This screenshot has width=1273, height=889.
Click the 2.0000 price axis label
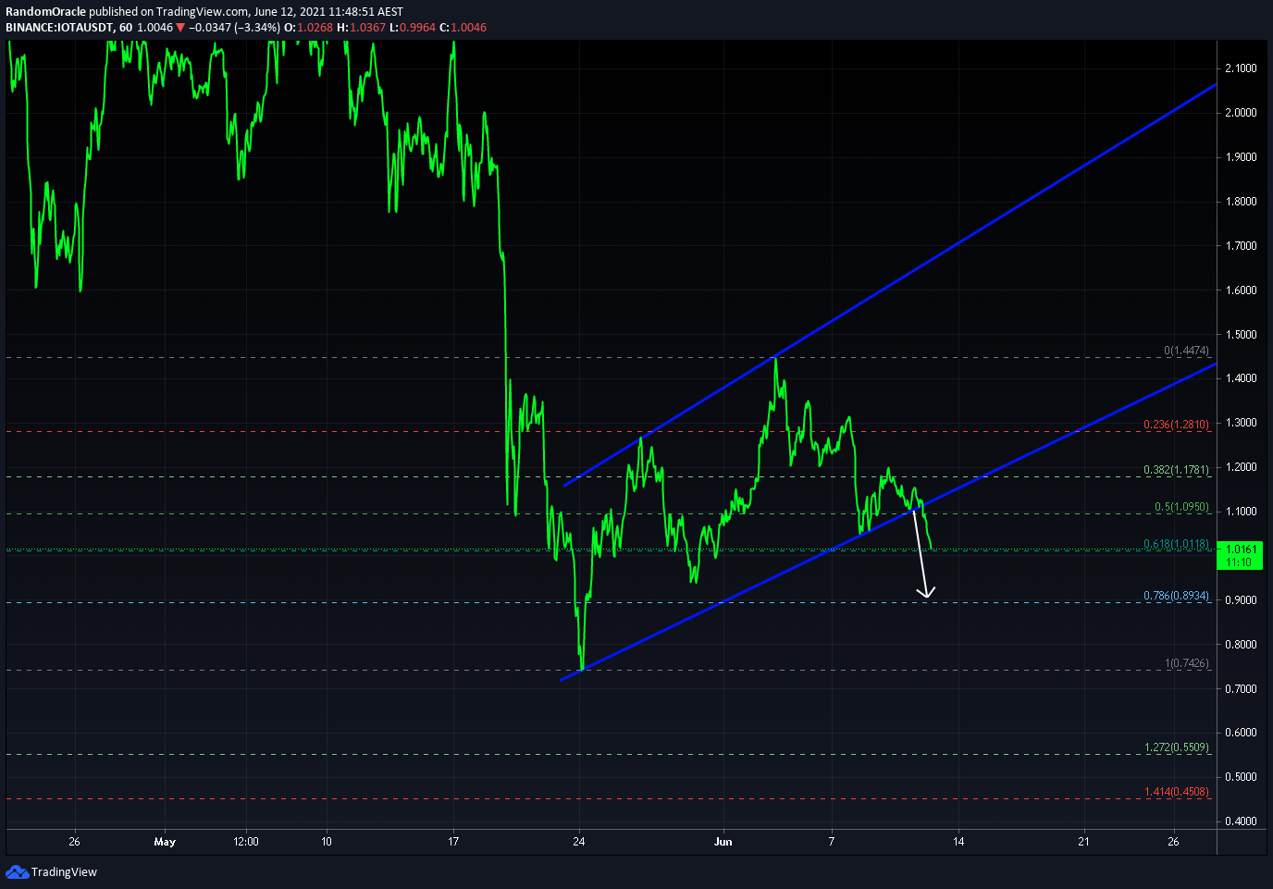click(x=1241, y=113)
